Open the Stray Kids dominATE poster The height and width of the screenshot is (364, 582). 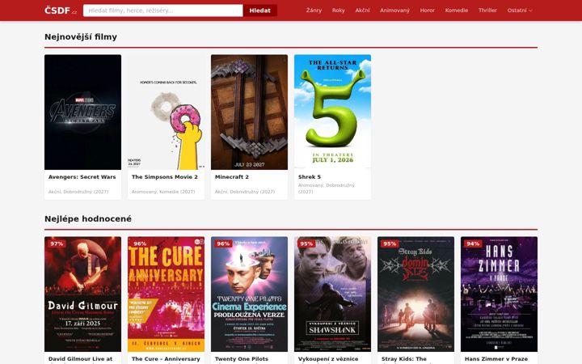(x=415, y=294)
